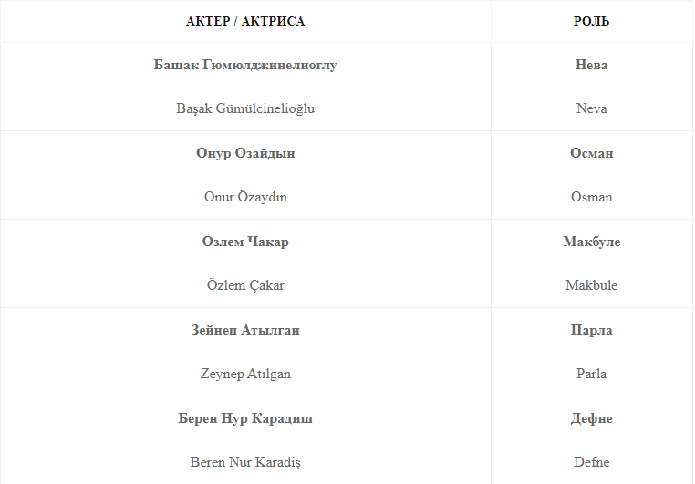Select the Latin name 'Zeynep Atılgan'
The image size is (695, 484).
coord(245,374)
